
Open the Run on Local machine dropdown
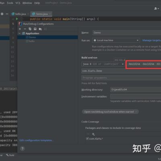tap(116, 40)
